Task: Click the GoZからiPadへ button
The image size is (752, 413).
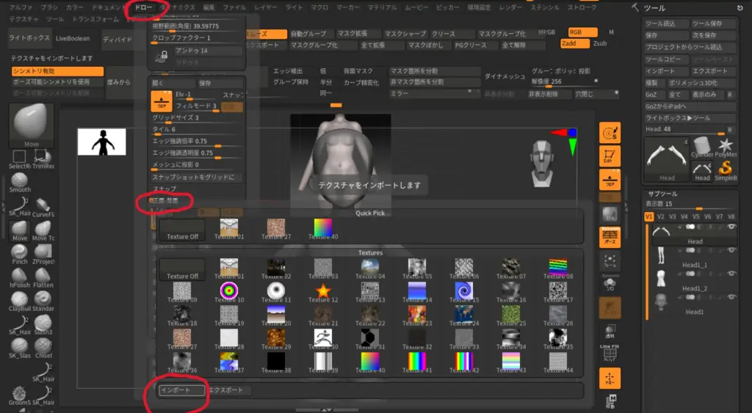Action: coord(689,106)
